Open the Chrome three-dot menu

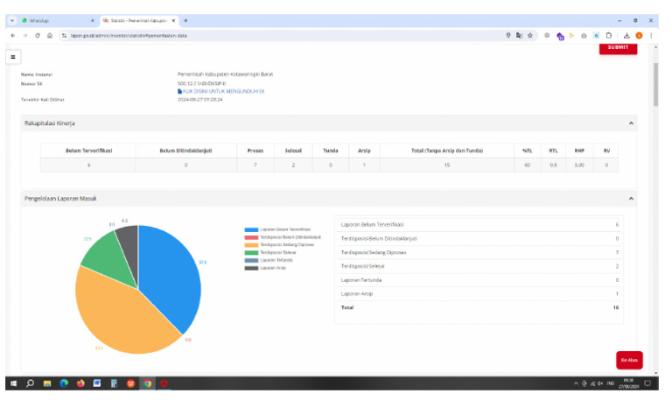tap(651, 36)
